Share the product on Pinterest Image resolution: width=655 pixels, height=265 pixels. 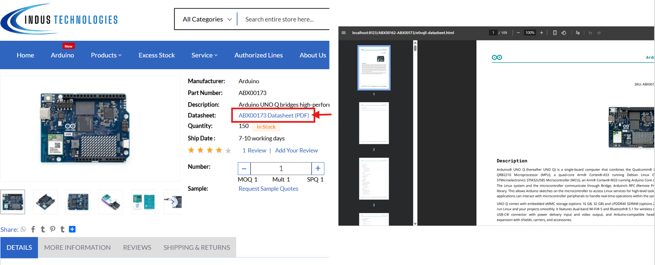(x=53, y=229)
